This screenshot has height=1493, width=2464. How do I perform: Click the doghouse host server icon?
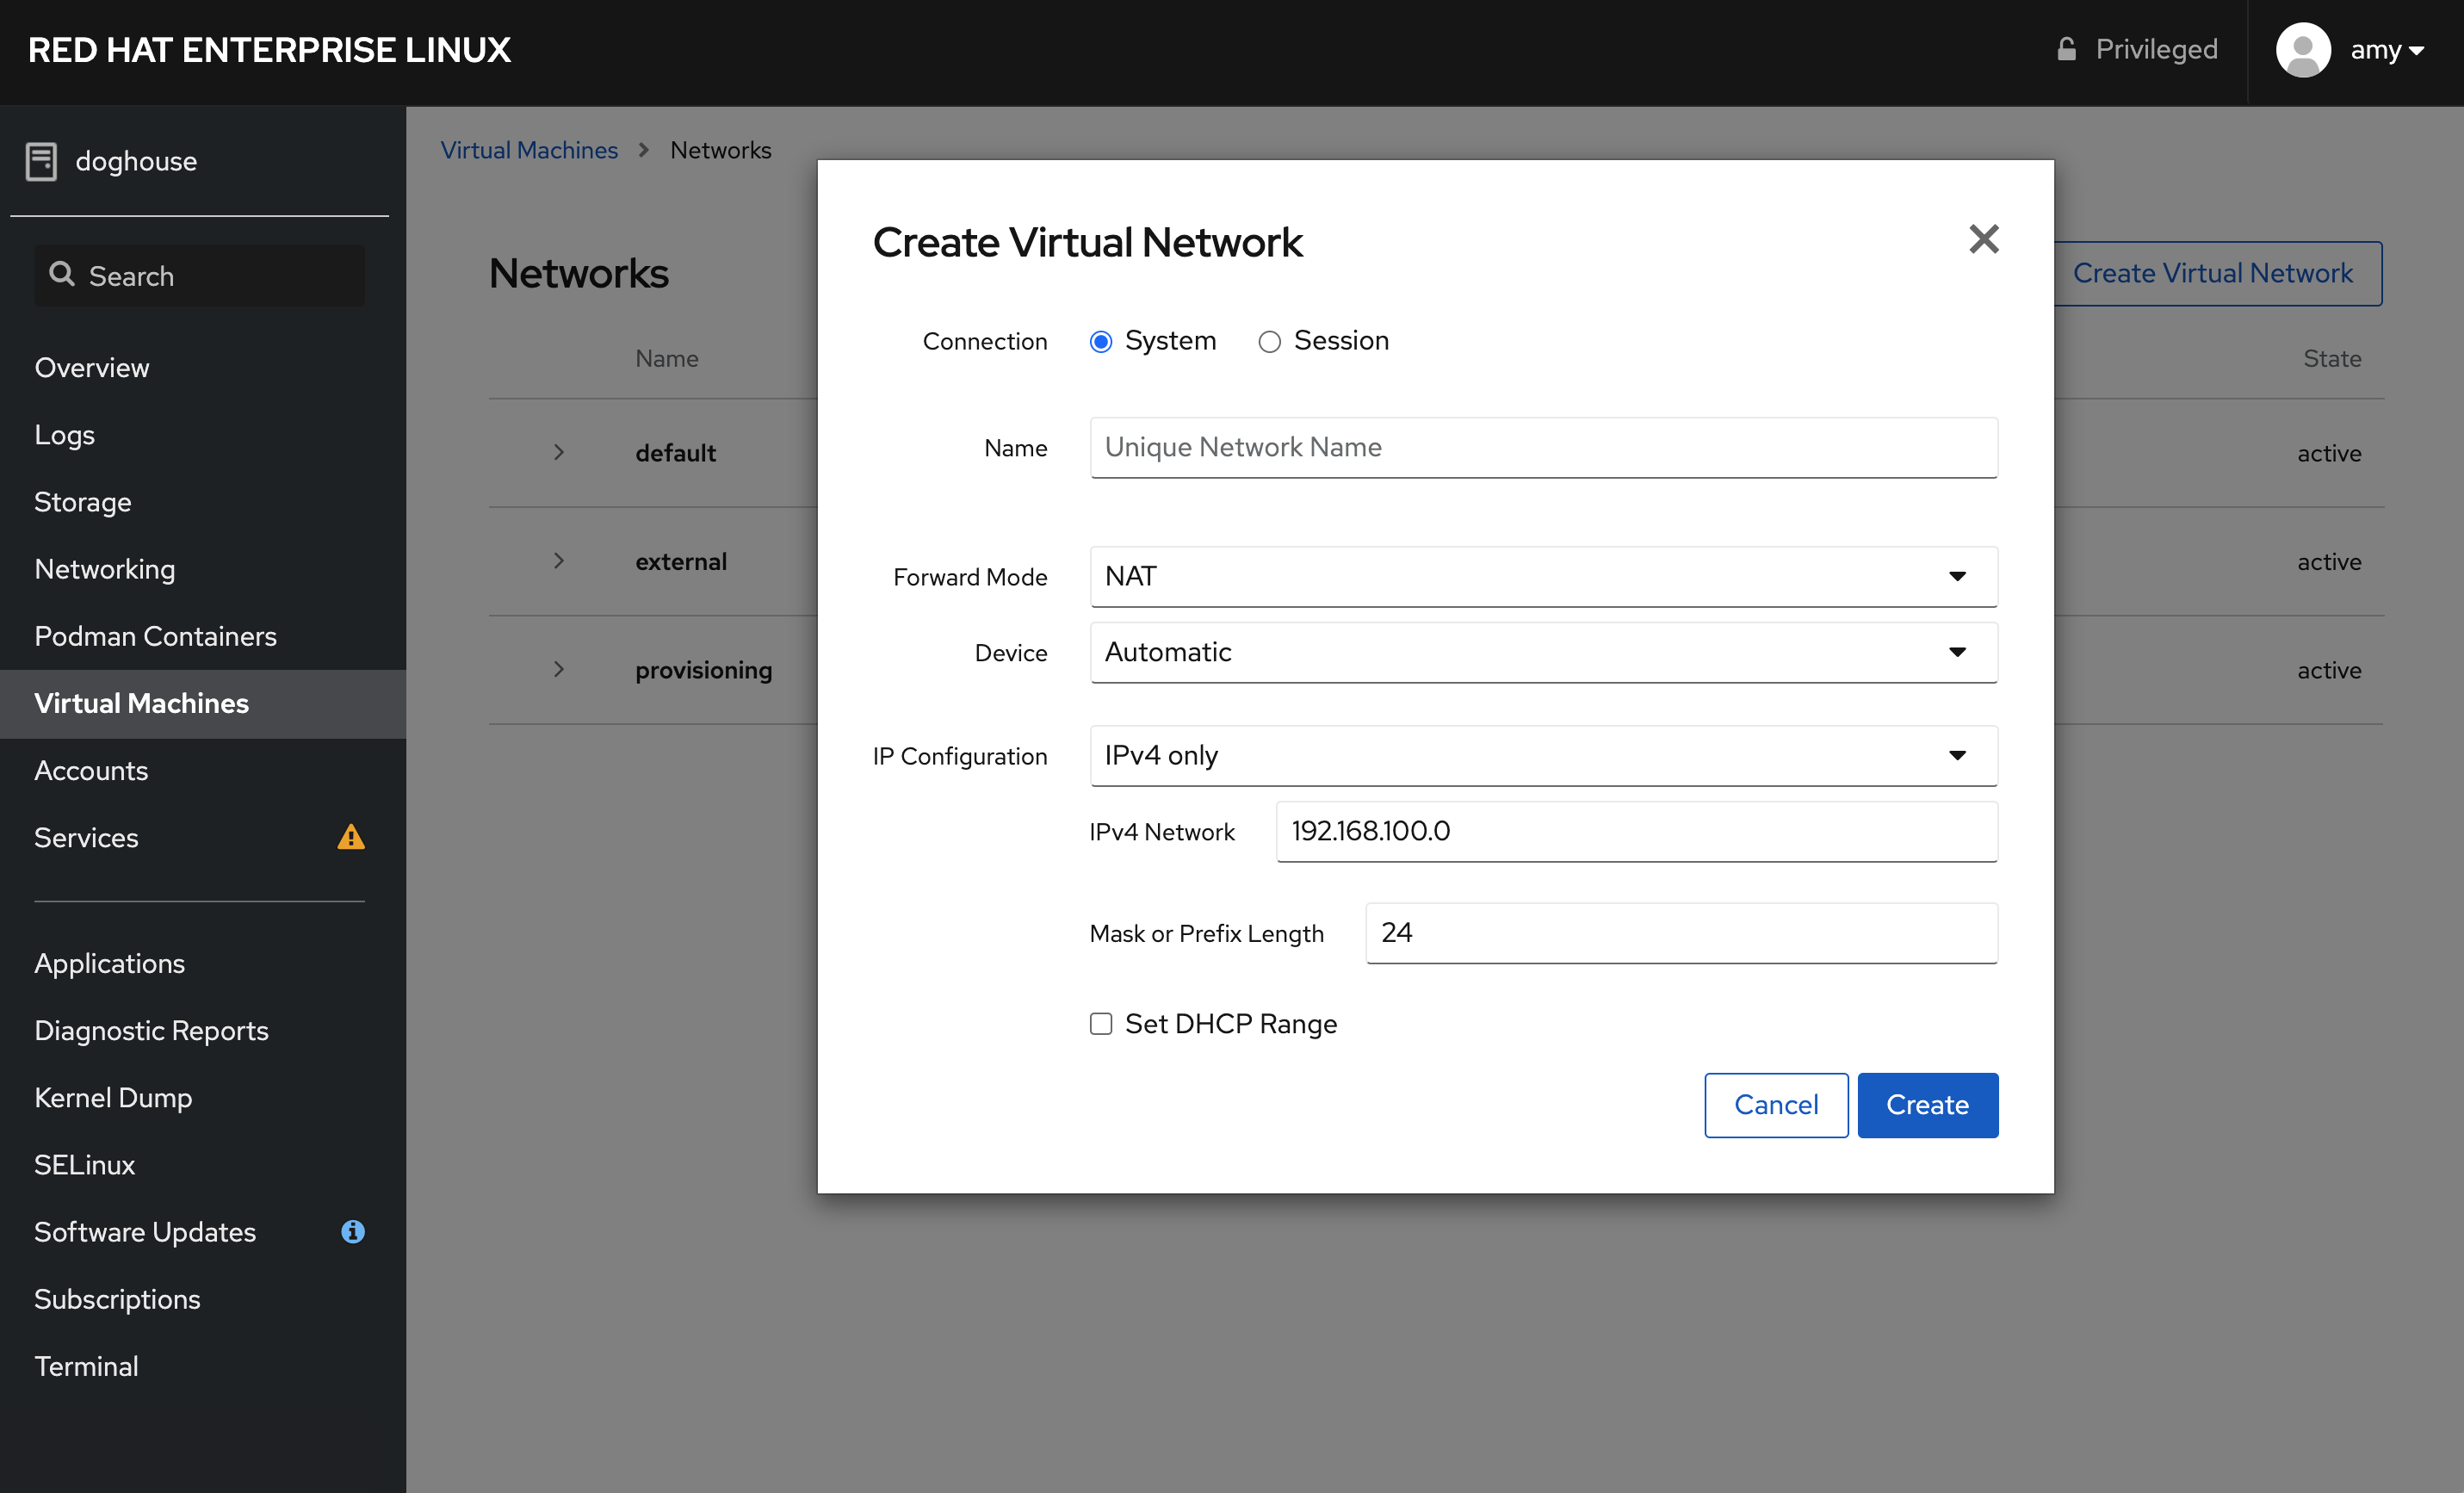pyautogui.click(x=41, y=161)
